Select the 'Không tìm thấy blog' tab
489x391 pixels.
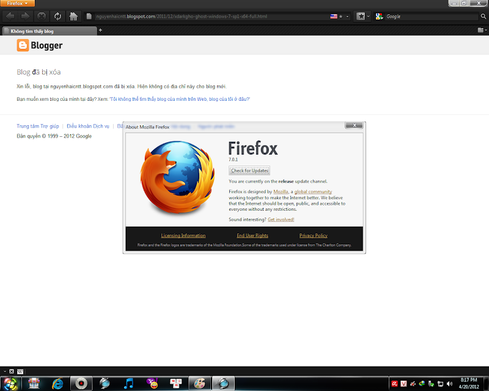coord(50,31)
